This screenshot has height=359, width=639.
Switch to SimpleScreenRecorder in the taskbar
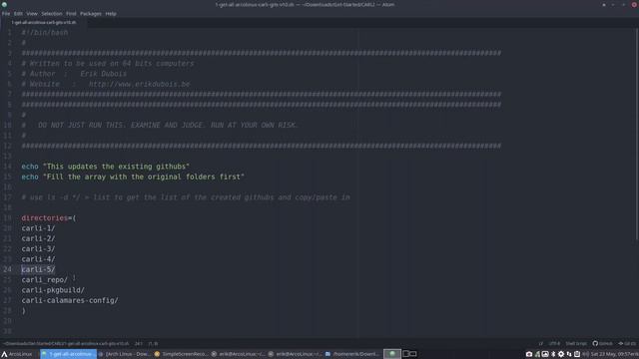pos(182,354)
